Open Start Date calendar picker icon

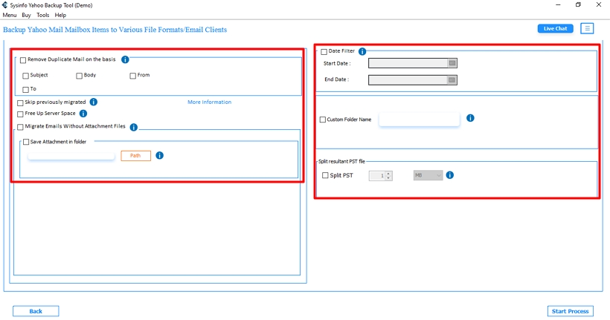pos(452,63)
